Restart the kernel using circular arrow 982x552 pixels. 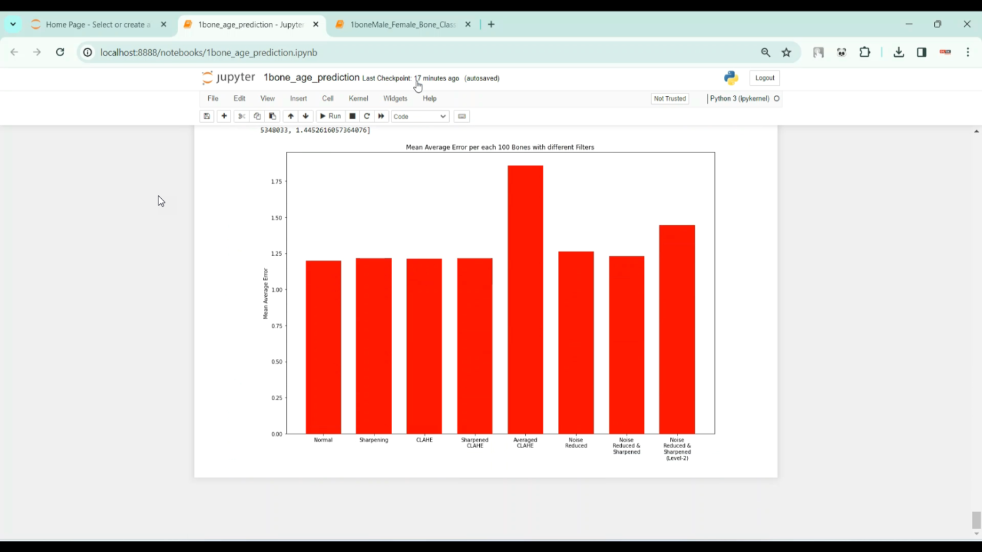367,116
